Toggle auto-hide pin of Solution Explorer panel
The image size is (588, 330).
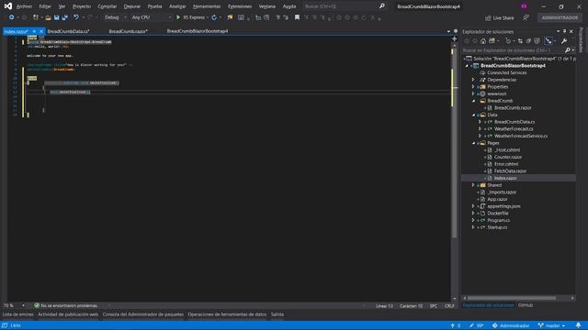point(564,31)
